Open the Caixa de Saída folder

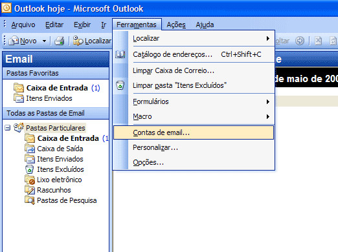60,149
